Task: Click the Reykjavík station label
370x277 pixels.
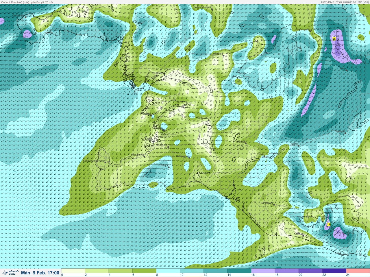Action: coord(147,139)
